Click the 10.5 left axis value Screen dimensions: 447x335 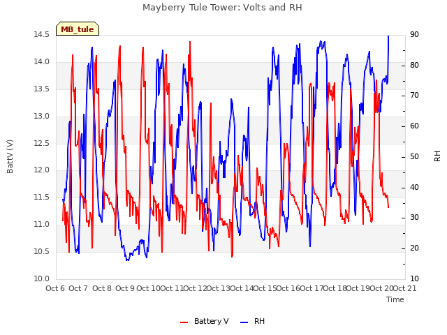[42, 251]
